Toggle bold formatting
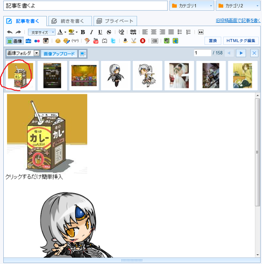Screen dimensions: 262x264 (83, 32)
